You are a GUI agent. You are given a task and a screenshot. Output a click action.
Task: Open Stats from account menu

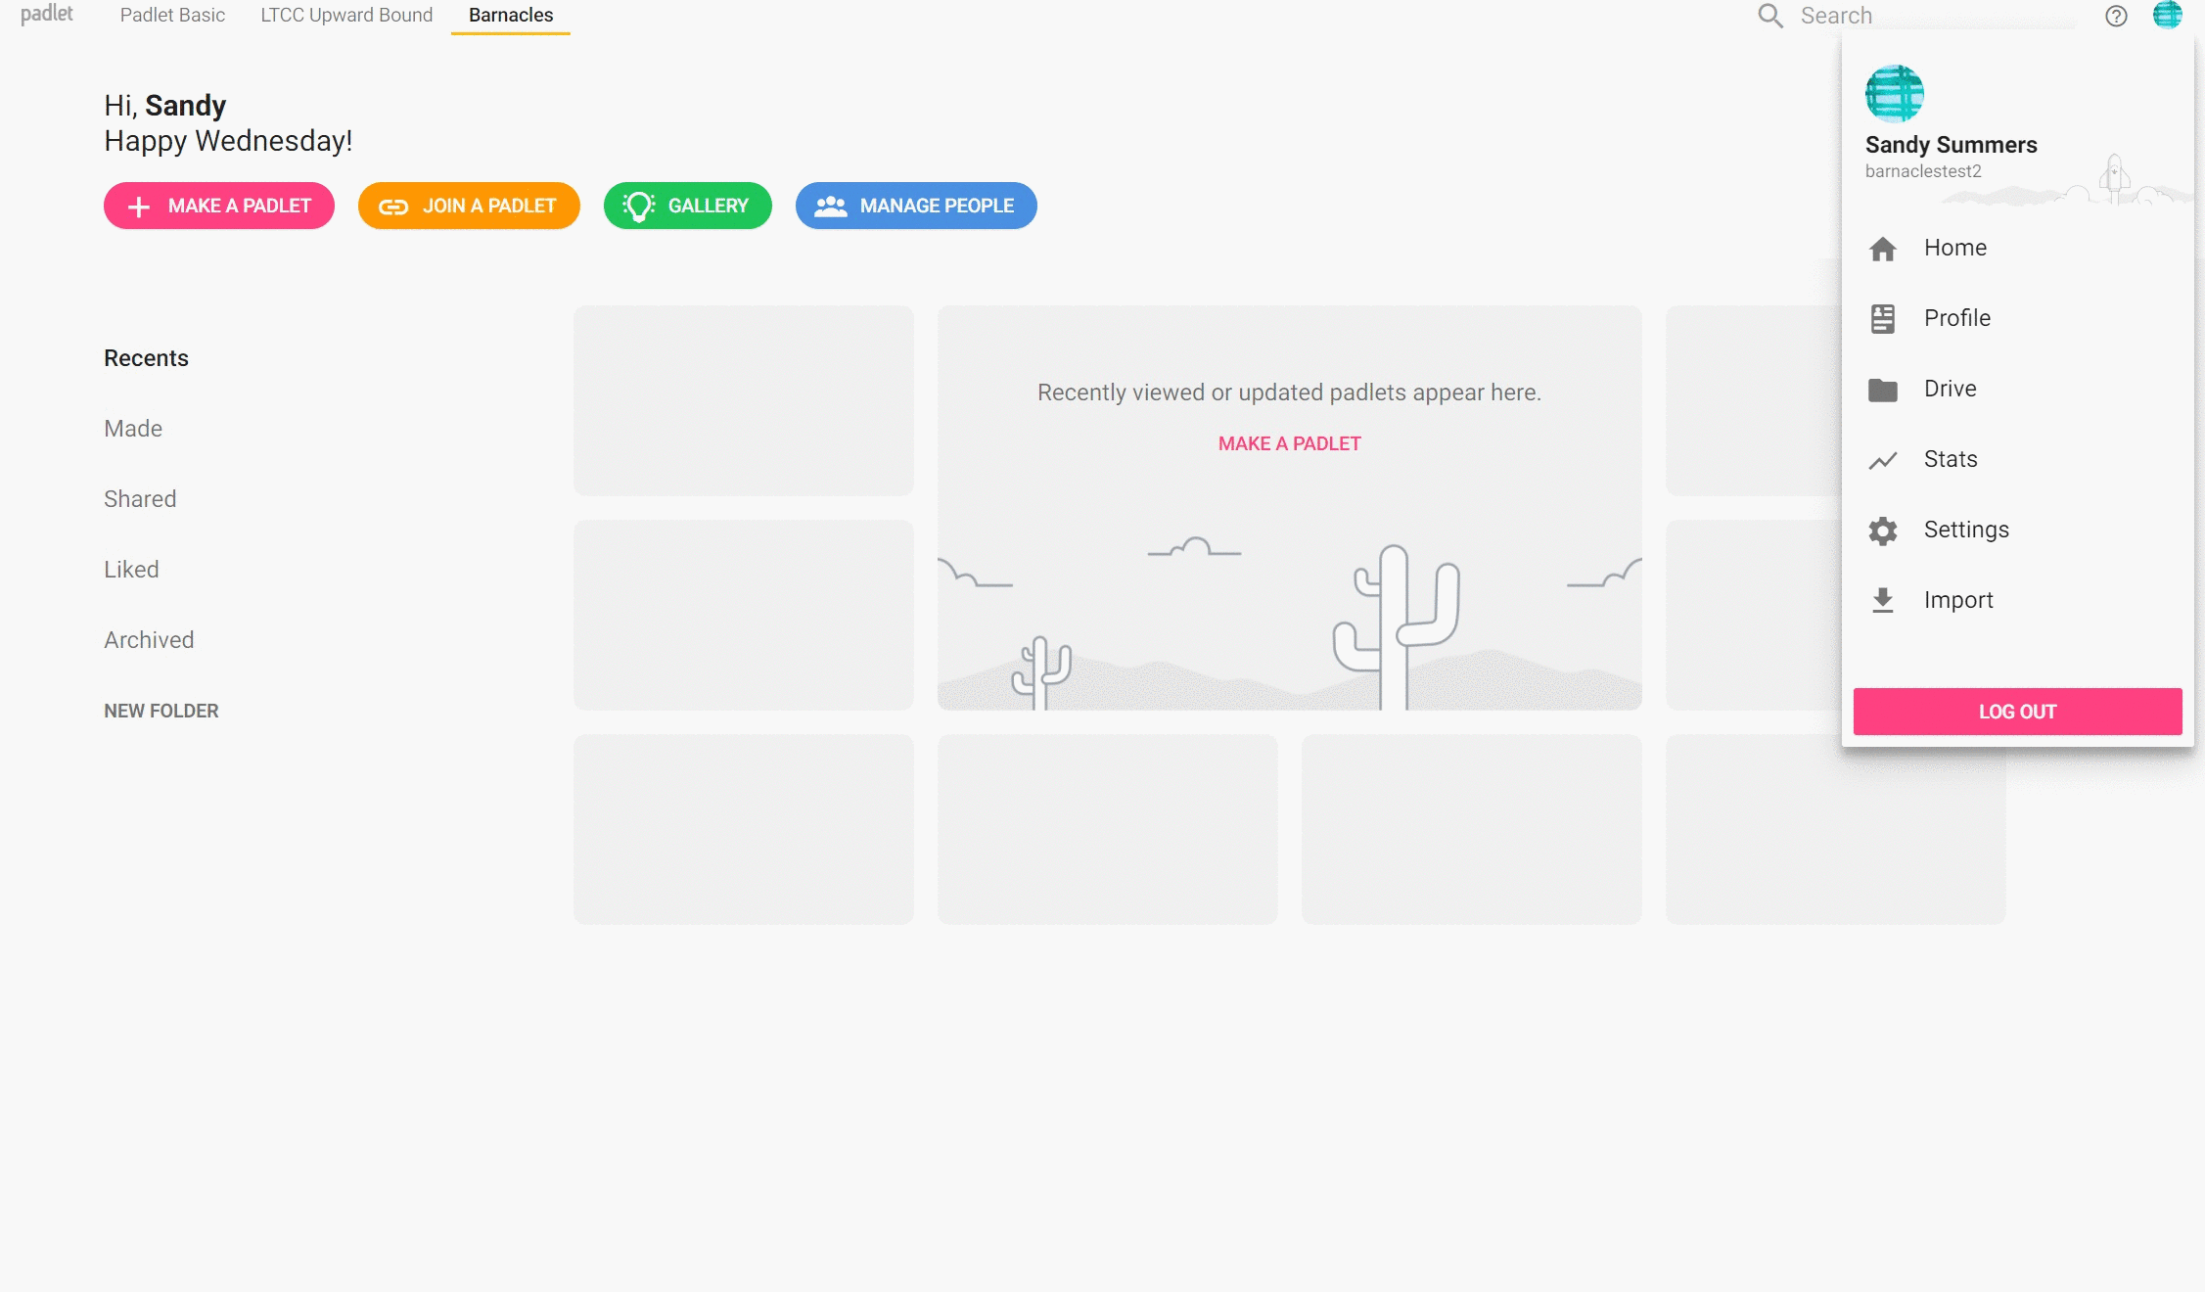tap(2017, 459)
